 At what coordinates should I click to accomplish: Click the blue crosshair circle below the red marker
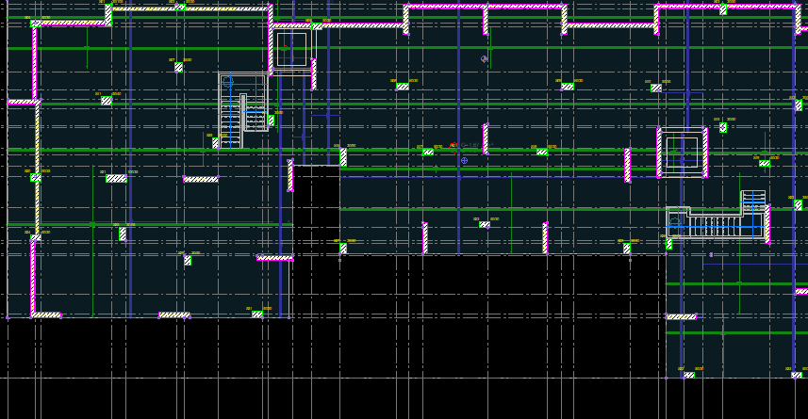(x=464, y=161)
